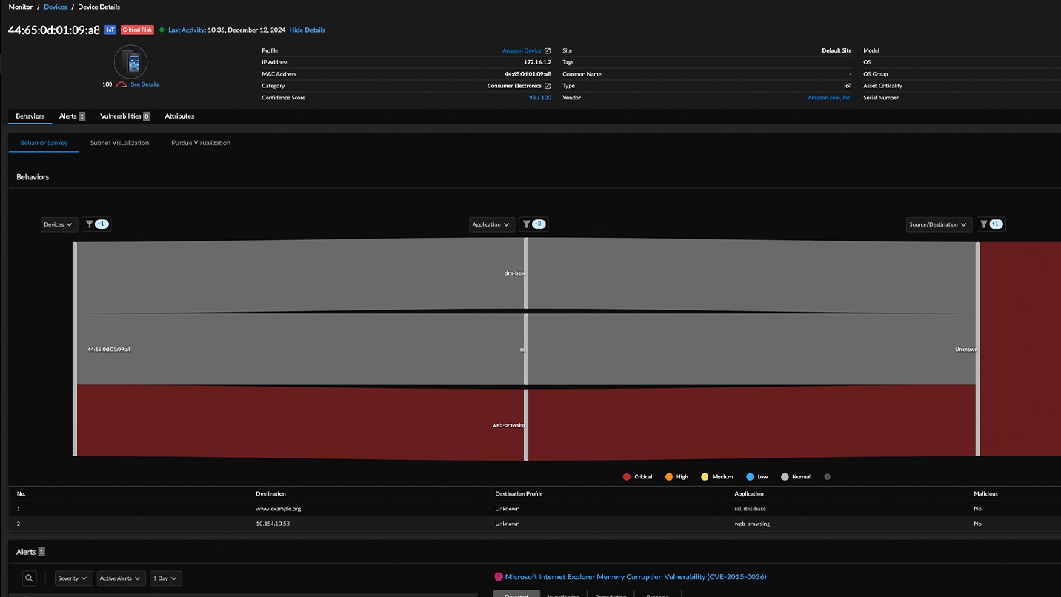Click the info icon beside the legend
The image size is (1061, 597).
(x=827, y=477)
